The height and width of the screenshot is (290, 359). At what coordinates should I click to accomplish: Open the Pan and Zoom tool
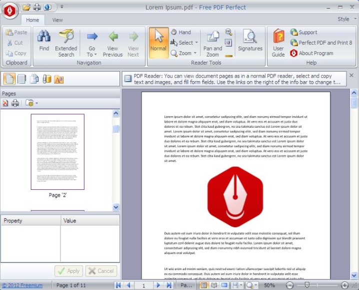pyautogui.click(x=212, y=43)
